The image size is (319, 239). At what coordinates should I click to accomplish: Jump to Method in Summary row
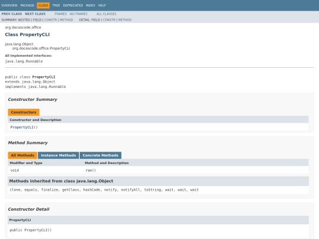point(66,19)
